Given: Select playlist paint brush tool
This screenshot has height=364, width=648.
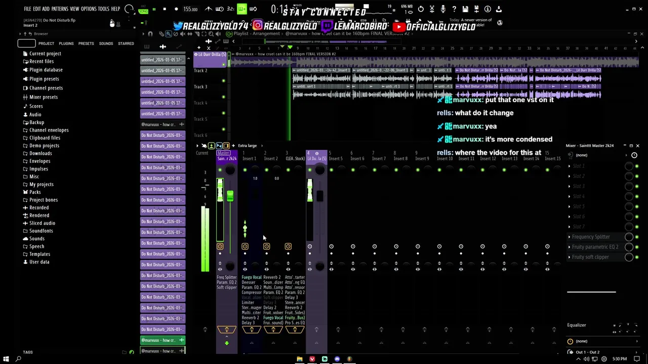Looking at the screenshot, I should 169,34.
